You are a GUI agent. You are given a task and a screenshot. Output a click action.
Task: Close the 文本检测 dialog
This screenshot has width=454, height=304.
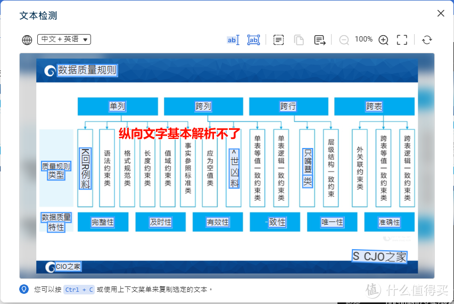[x=441, y=13]
